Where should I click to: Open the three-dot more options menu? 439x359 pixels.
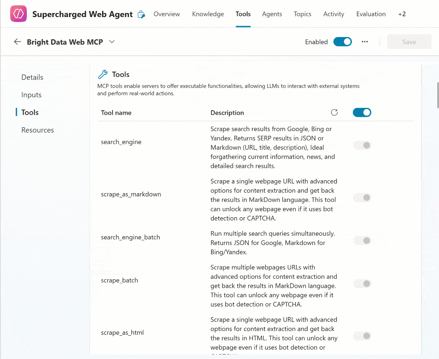[x=365, y=42]
